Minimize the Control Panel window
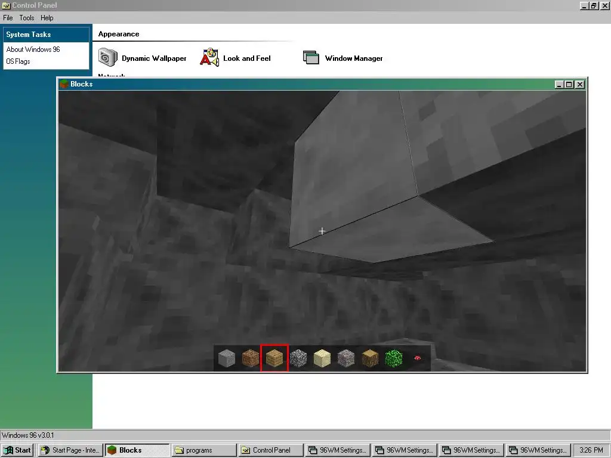The width and height of the screenshot is (611, 458). (x=584, y=5)
